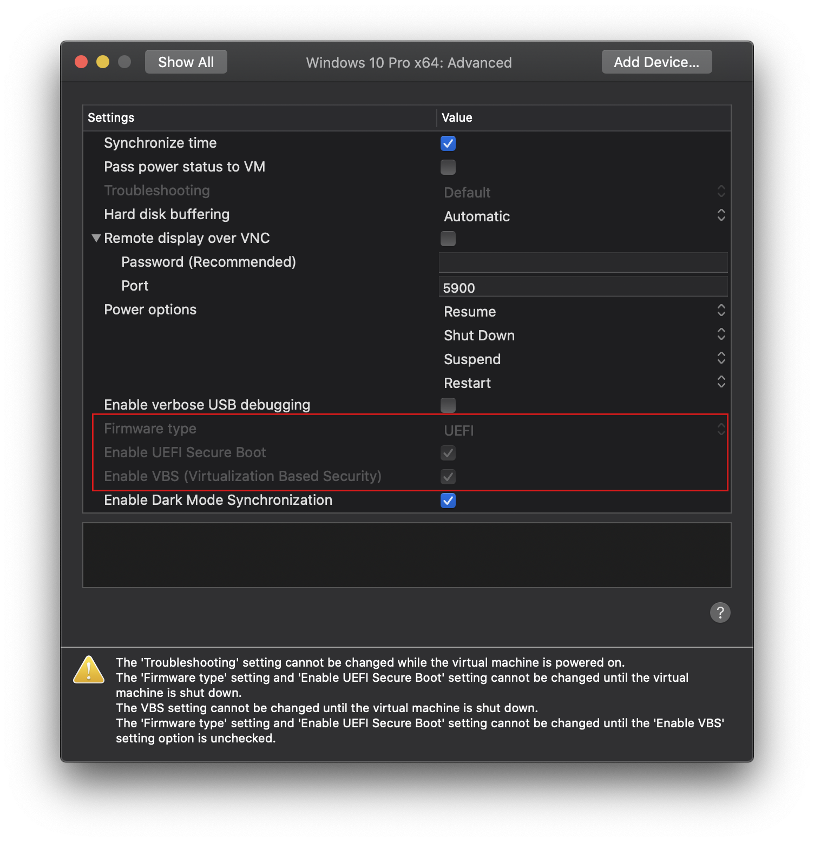The image size is (814, 842).
Task: Enable Remote display over VNC checkbox
Action: [x=448, y=239]
